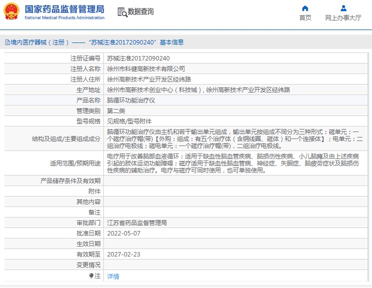Go to 首页 via text label

(x=305, y=18)
